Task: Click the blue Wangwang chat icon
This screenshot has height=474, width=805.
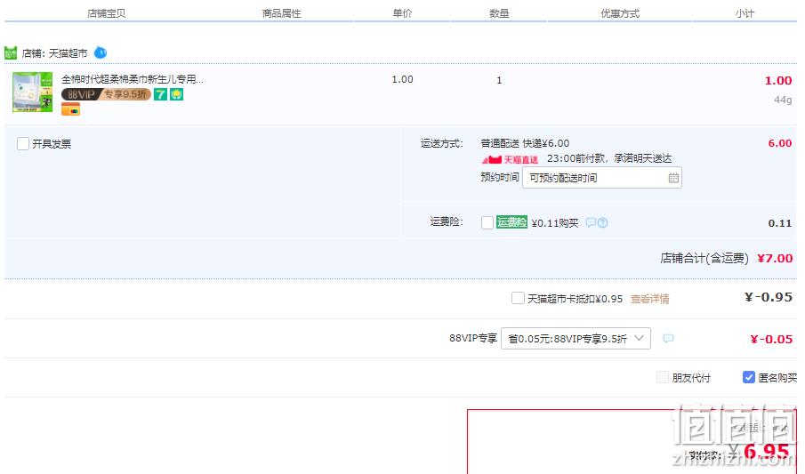Action: coord(101,52)
